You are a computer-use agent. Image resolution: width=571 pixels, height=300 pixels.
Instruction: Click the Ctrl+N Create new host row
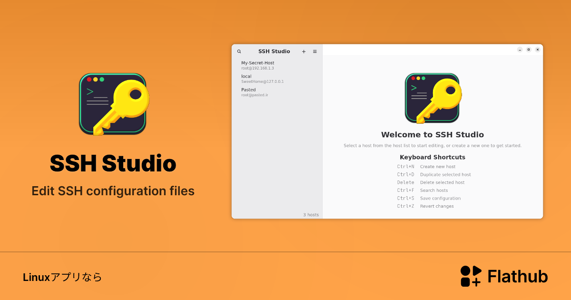click(426, 166)
